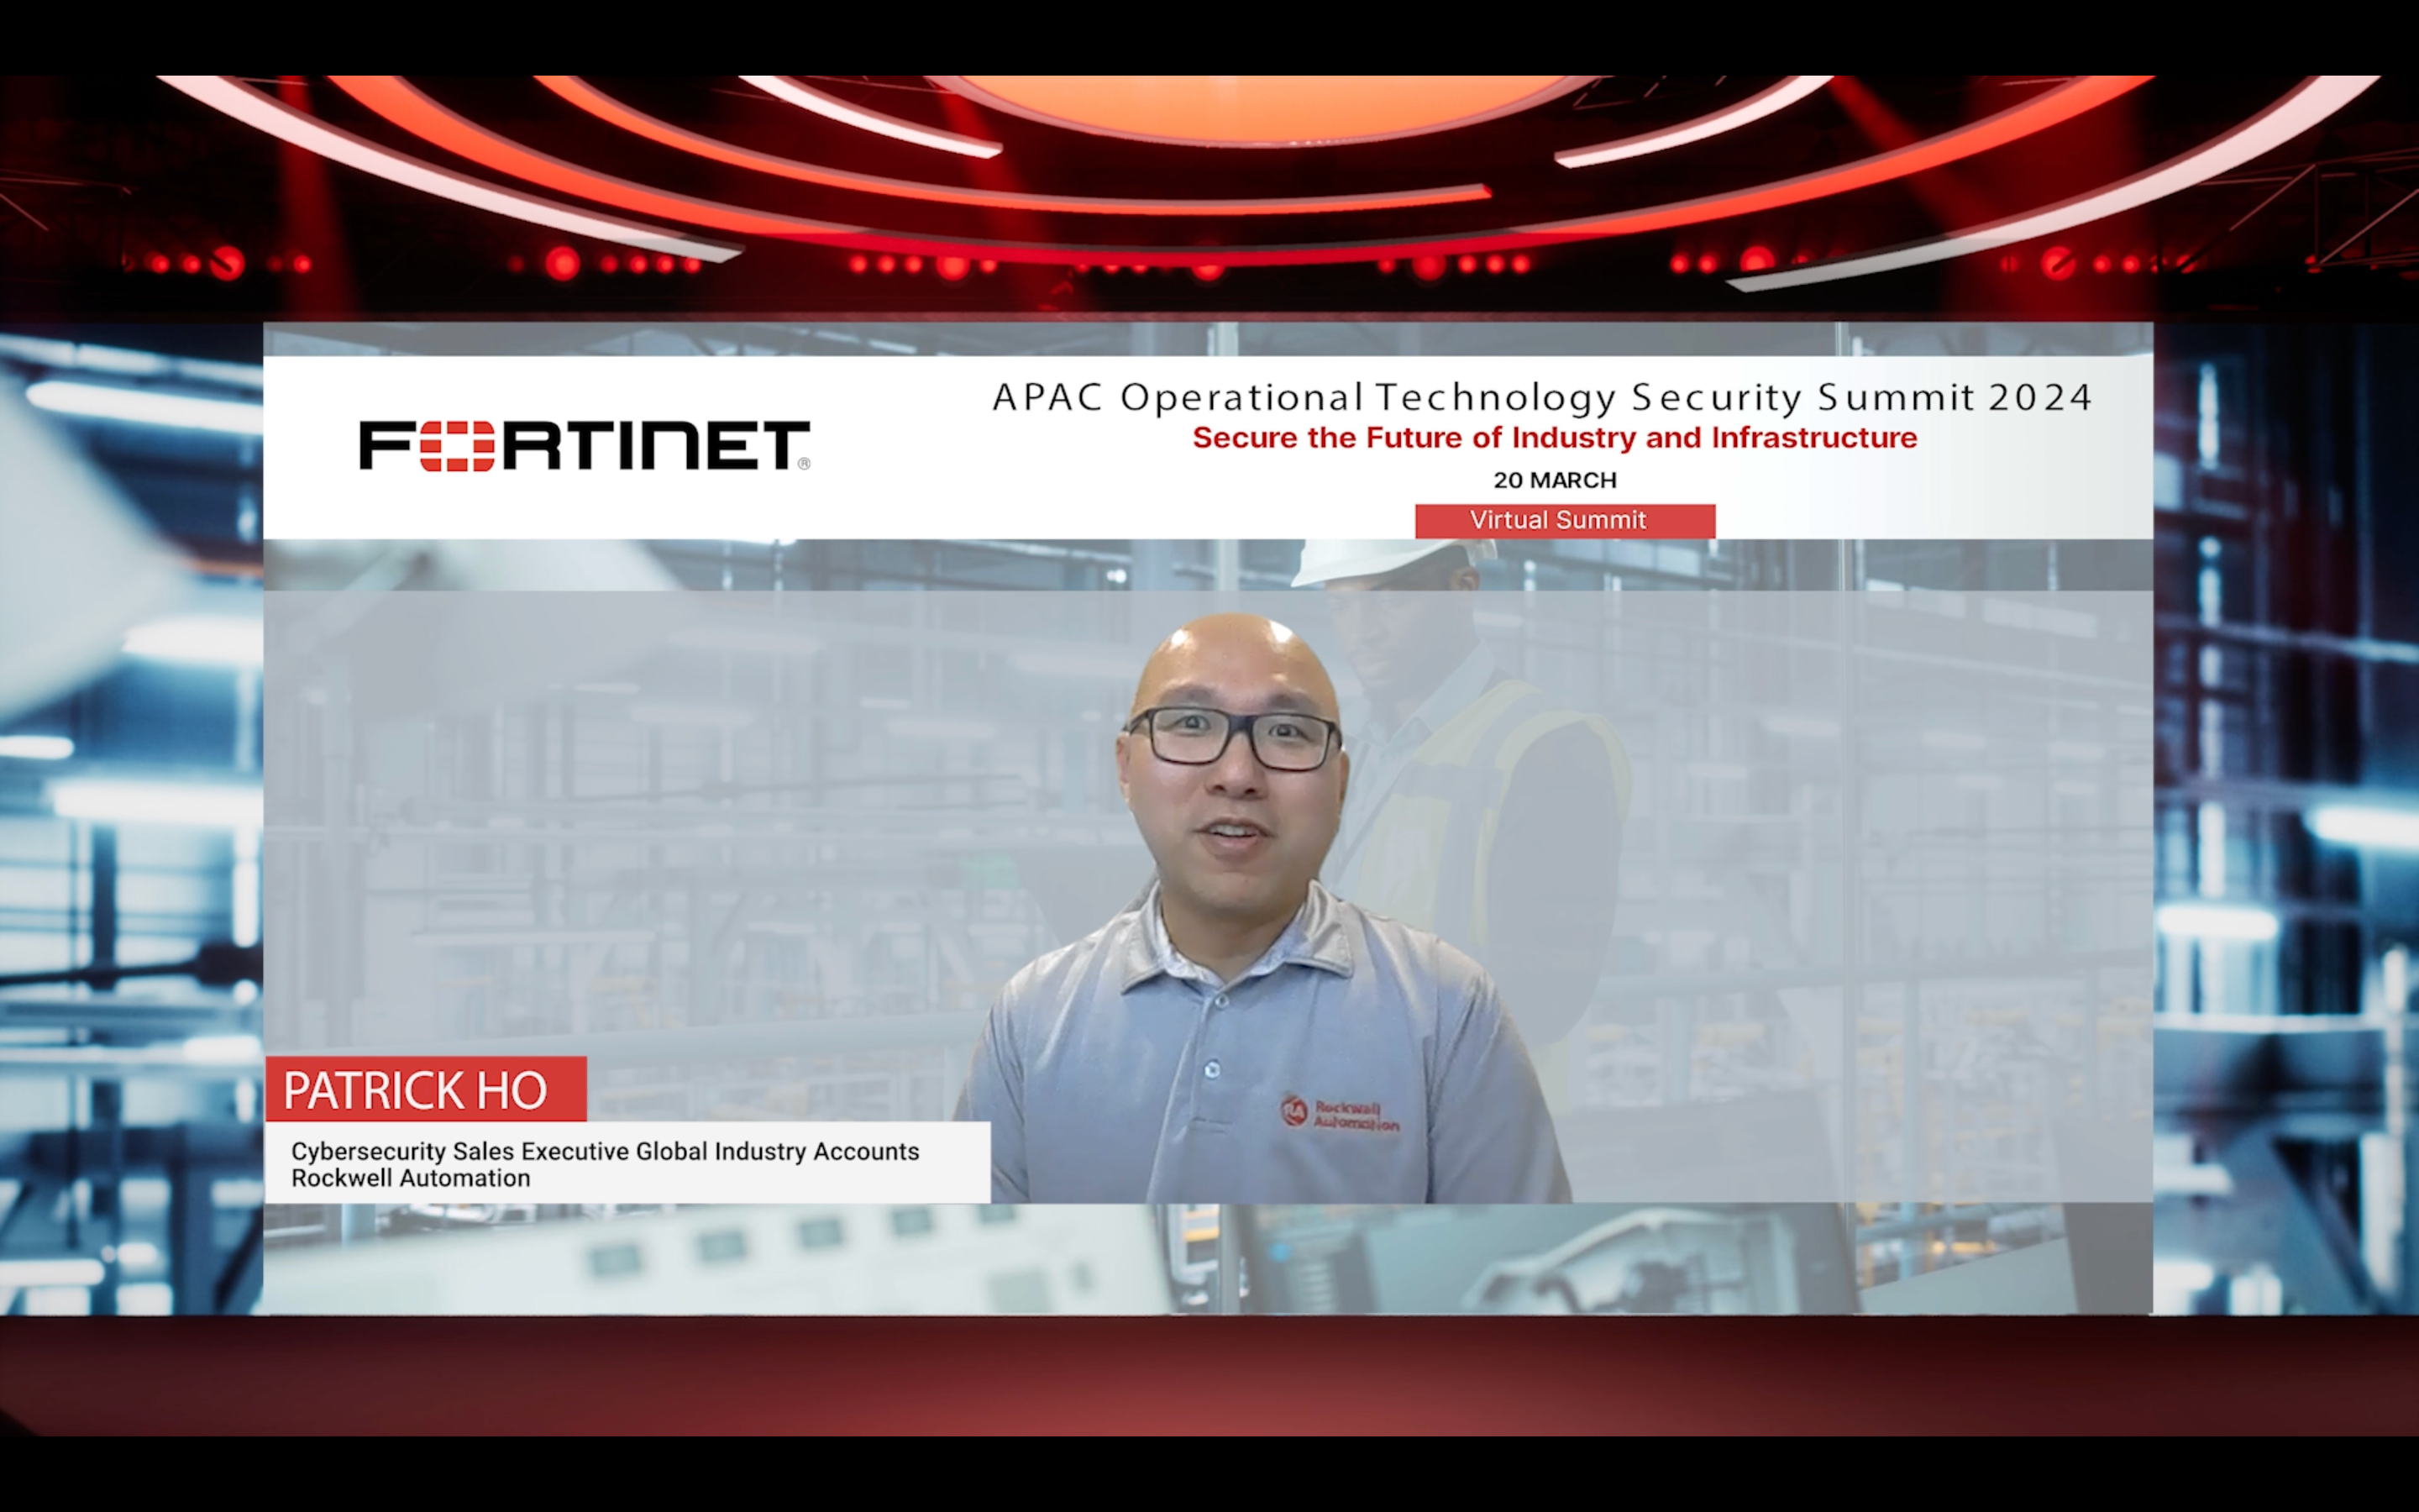Click the Rockwell Automation shirt logo

tap(1339, 1114)
